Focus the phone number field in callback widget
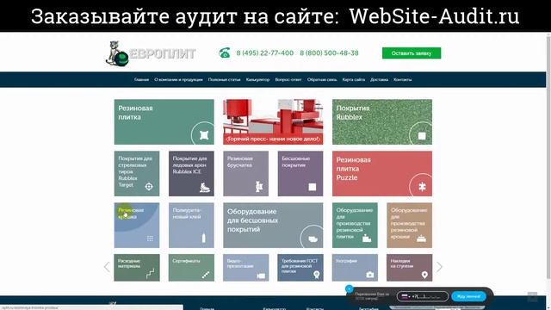This screenshot has width=551, height=310. point(423,296)
